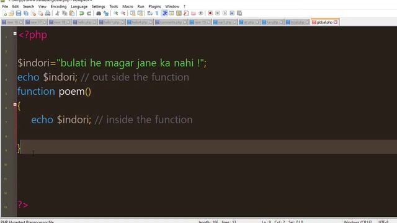Paste clipboard with the Paste icon
Viewport: 397px width, 223px height.
[x=72, y=14]
